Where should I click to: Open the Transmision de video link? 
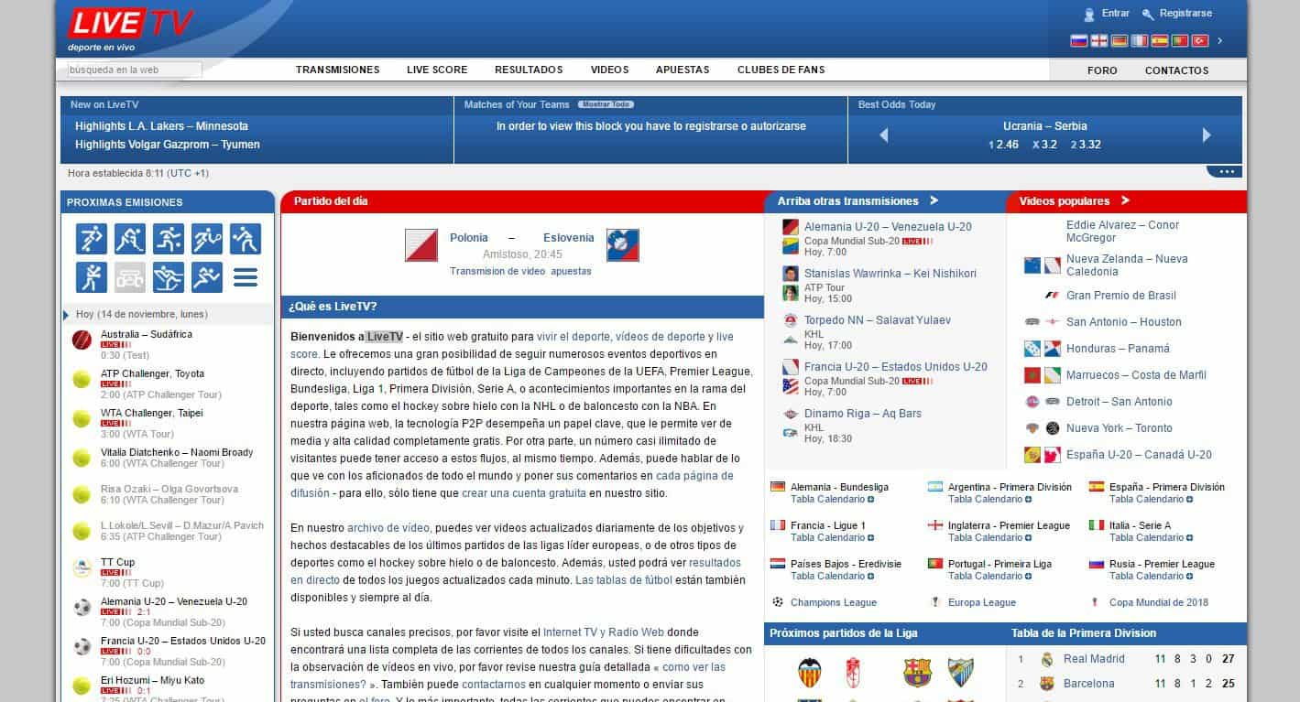tap(497, 271)
